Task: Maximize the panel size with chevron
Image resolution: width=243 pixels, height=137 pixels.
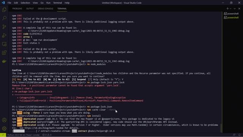Action: pos(235,8)
